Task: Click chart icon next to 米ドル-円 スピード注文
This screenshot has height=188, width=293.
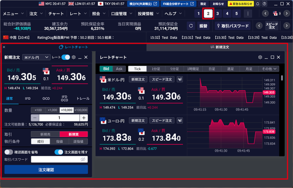Action: click(180, 79)
